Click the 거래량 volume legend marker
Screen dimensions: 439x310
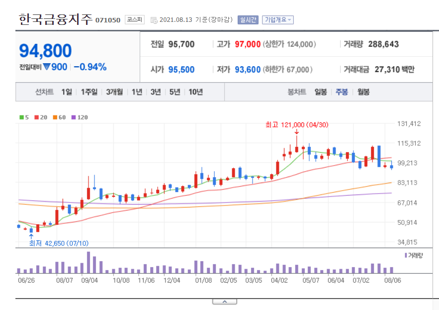click(414, 255)
